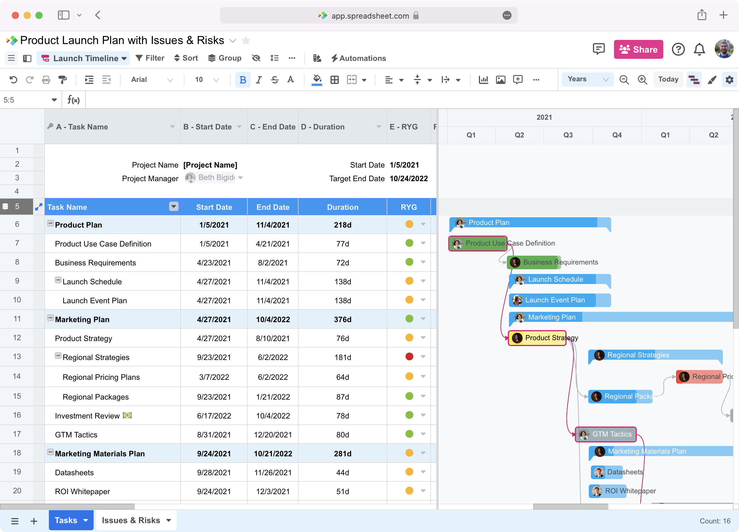739x532 pixels.
Task: Click the strikethrough formatting icon
Action: point(275,80)
